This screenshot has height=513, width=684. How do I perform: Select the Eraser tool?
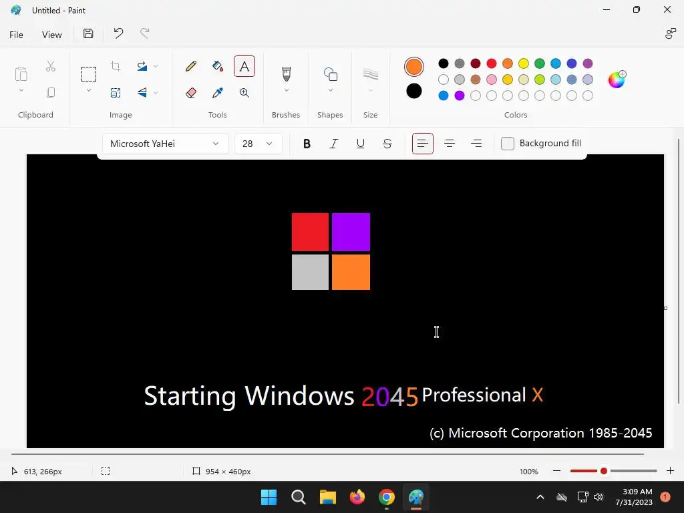pyautogui.click(x=190, y=92)
